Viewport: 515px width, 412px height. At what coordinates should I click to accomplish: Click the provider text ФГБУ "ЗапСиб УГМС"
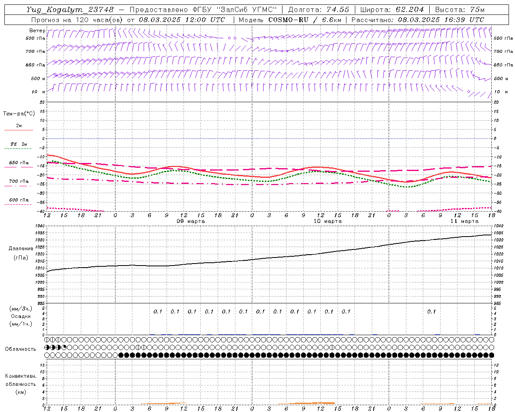(235, 10)
